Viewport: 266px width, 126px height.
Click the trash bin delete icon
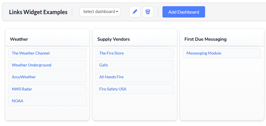click(148, 12)
